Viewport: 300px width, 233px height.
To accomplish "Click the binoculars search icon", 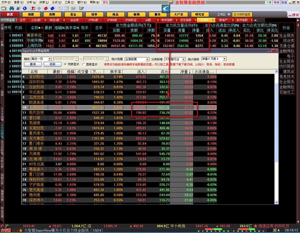I will point(12,8).
